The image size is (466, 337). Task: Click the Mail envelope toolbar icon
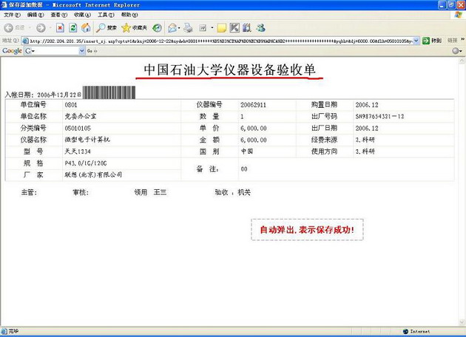172,27
